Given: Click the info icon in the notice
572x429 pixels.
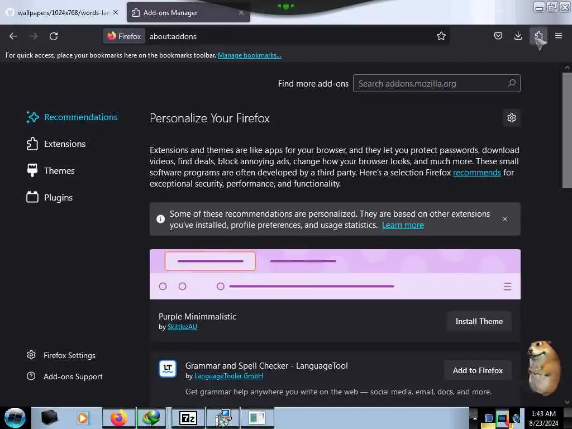Looking at the screenshot, I should pos(160,219).
